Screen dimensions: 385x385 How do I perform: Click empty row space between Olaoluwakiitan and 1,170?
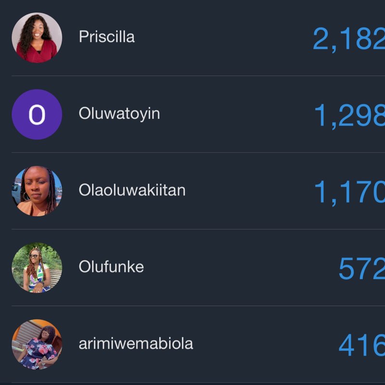click(x=248, y=191)
